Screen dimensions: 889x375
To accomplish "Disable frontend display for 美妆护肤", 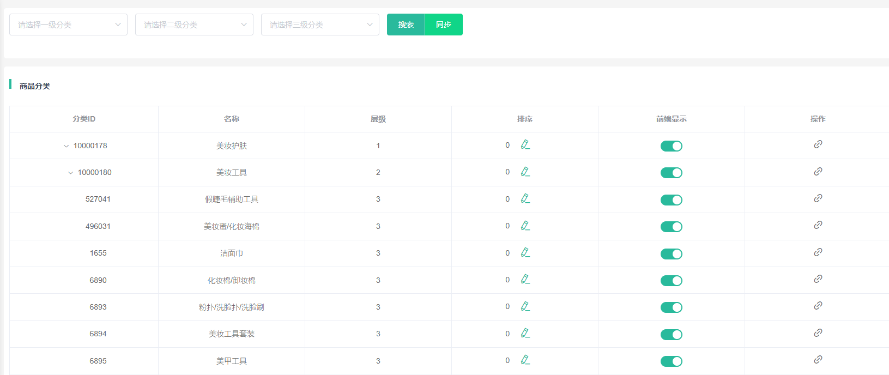I will tap(671, 146).
